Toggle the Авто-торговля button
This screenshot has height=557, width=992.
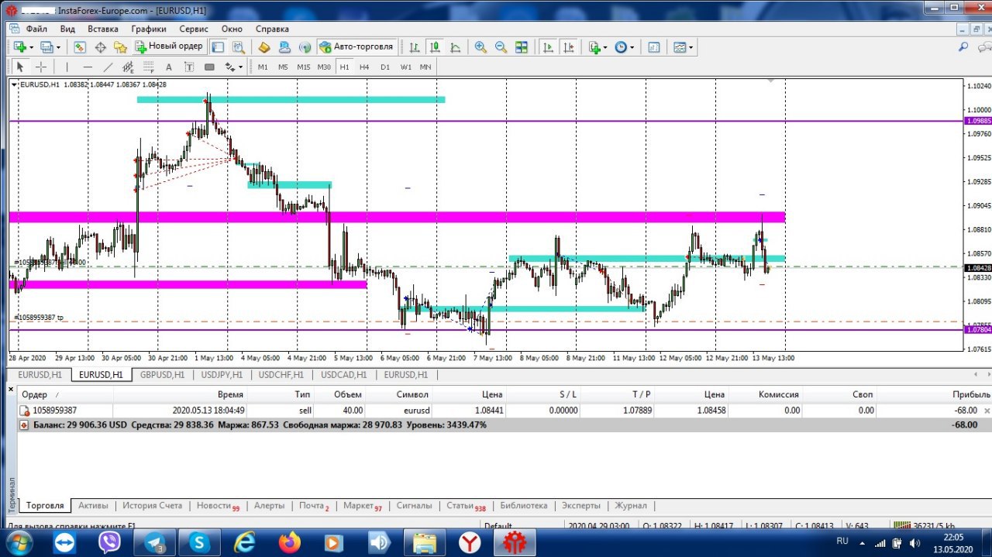[357, 46]
